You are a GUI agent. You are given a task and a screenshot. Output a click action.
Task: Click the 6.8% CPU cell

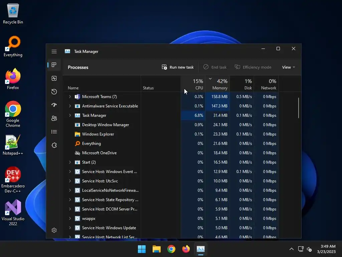193,115
